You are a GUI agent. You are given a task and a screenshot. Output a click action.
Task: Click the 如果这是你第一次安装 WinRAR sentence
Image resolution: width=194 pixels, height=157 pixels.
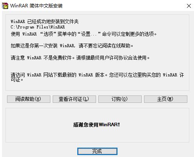click(43, 46)
